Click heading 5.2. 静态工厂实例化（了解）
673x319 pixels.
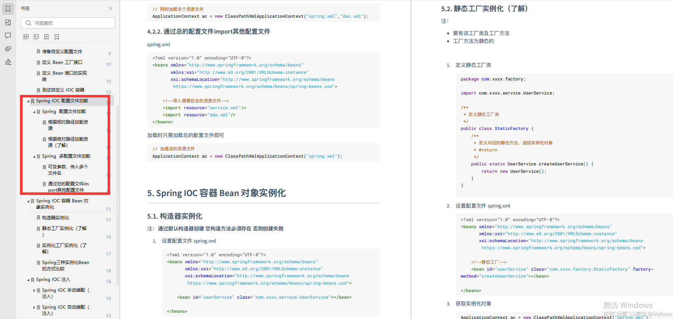coord(485,8)
